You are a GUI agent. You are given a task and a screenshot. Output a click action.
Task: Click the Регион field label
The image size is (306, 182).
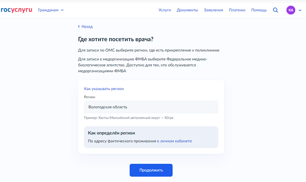tap(89, 97)
